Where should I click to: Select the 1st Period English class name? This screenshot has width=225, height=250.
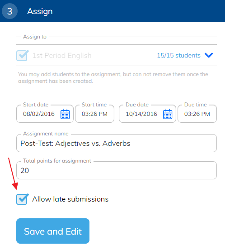[x=62, y=56]
